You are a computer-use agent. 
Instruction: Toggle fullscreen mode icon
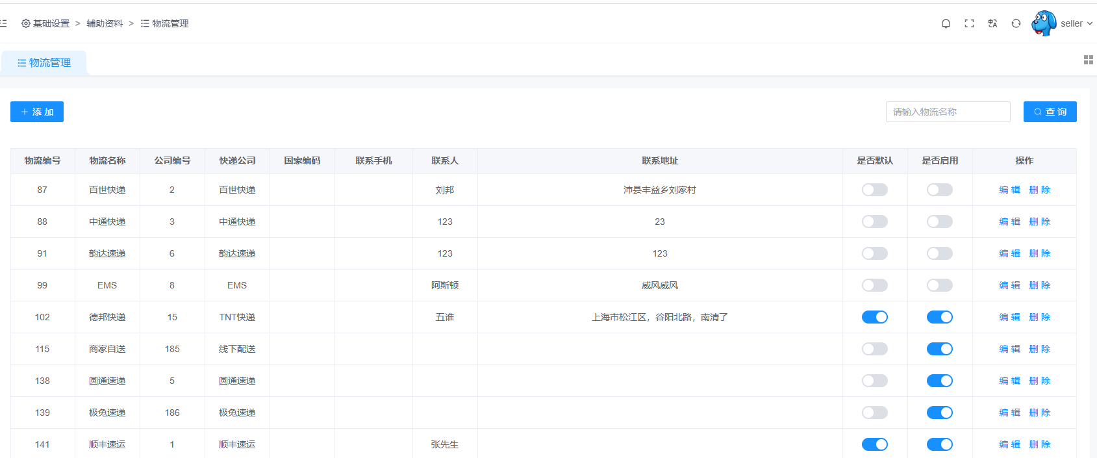(969, 23)
